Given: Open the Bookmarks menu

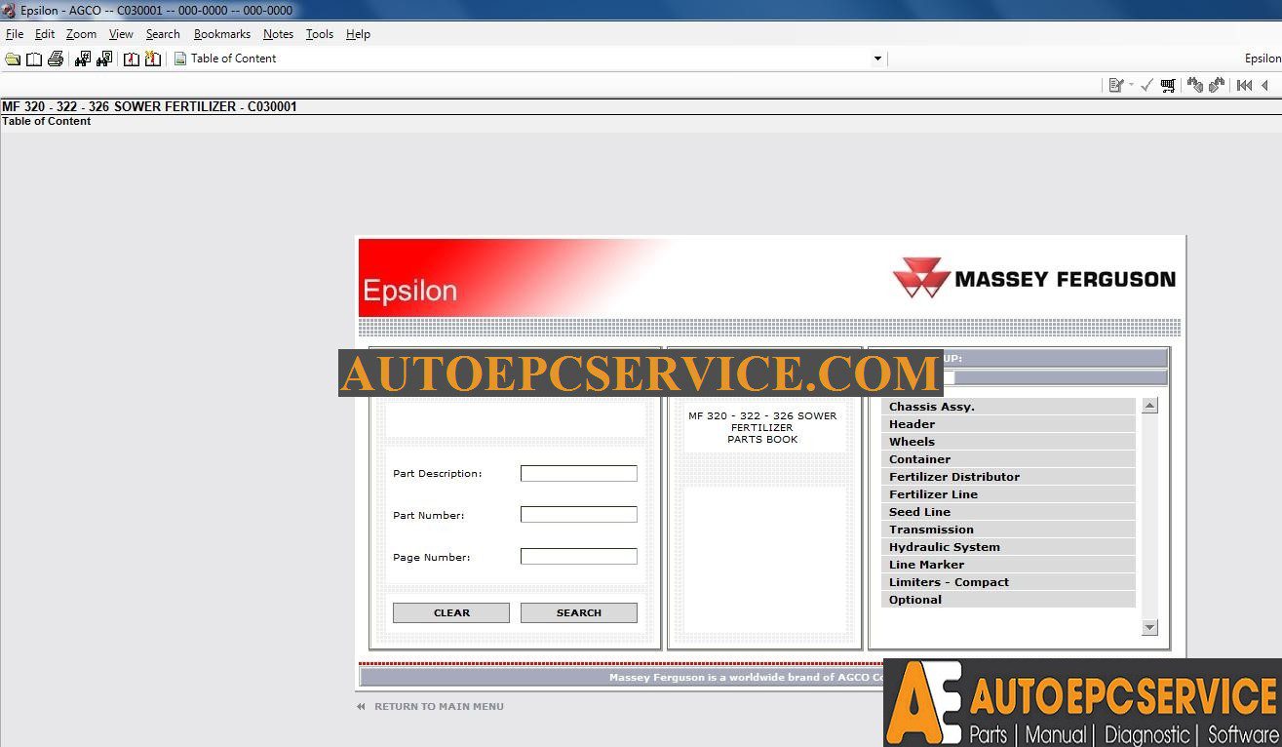Looking at the screenshot, I should coord(222,34).
